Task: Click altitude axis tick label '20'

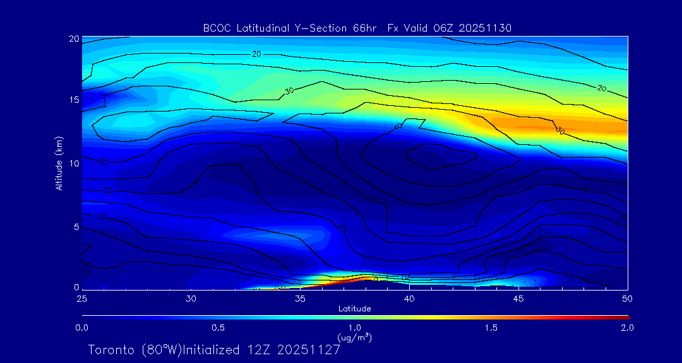Action: click(x=74, y=38)
